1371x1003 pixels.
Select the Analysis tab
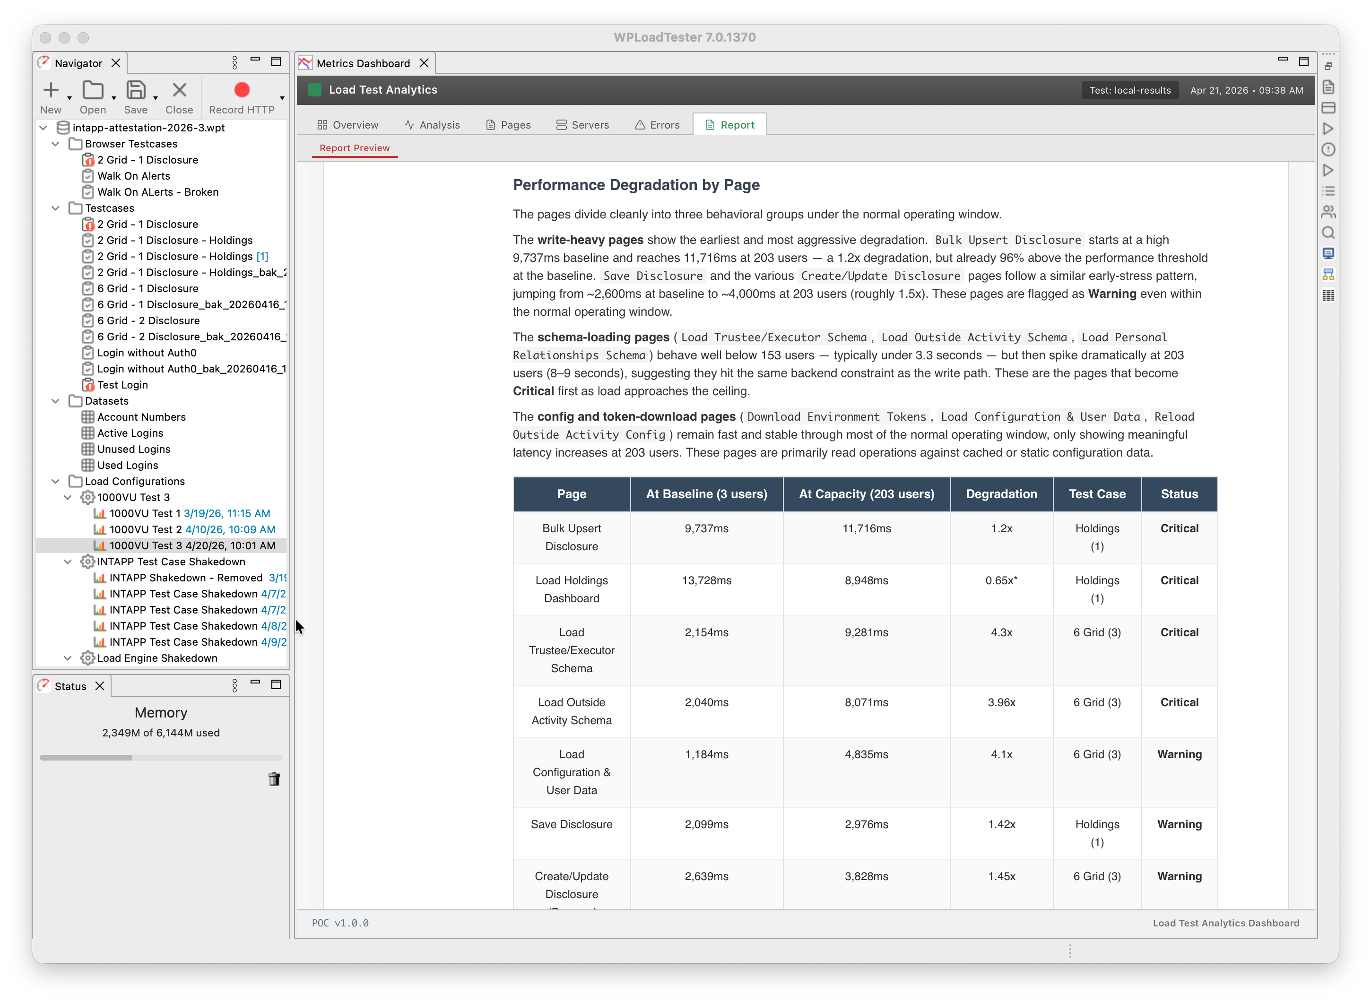[432, 124]
